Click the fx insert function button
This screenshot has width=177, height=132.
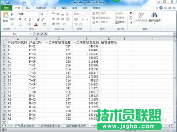pyautogui.click(x=46, y=34)
